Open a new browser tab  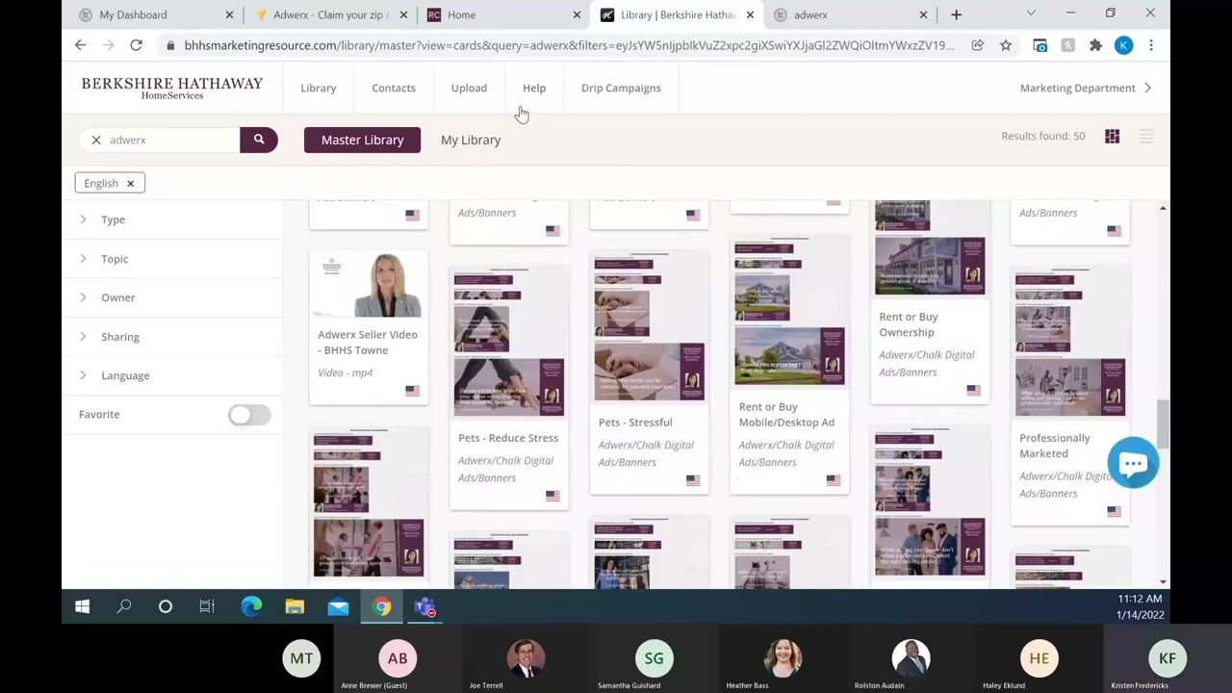pos(956,14)
